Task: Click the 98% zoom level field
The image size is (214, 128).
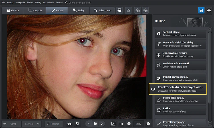Action: (138, 124)
